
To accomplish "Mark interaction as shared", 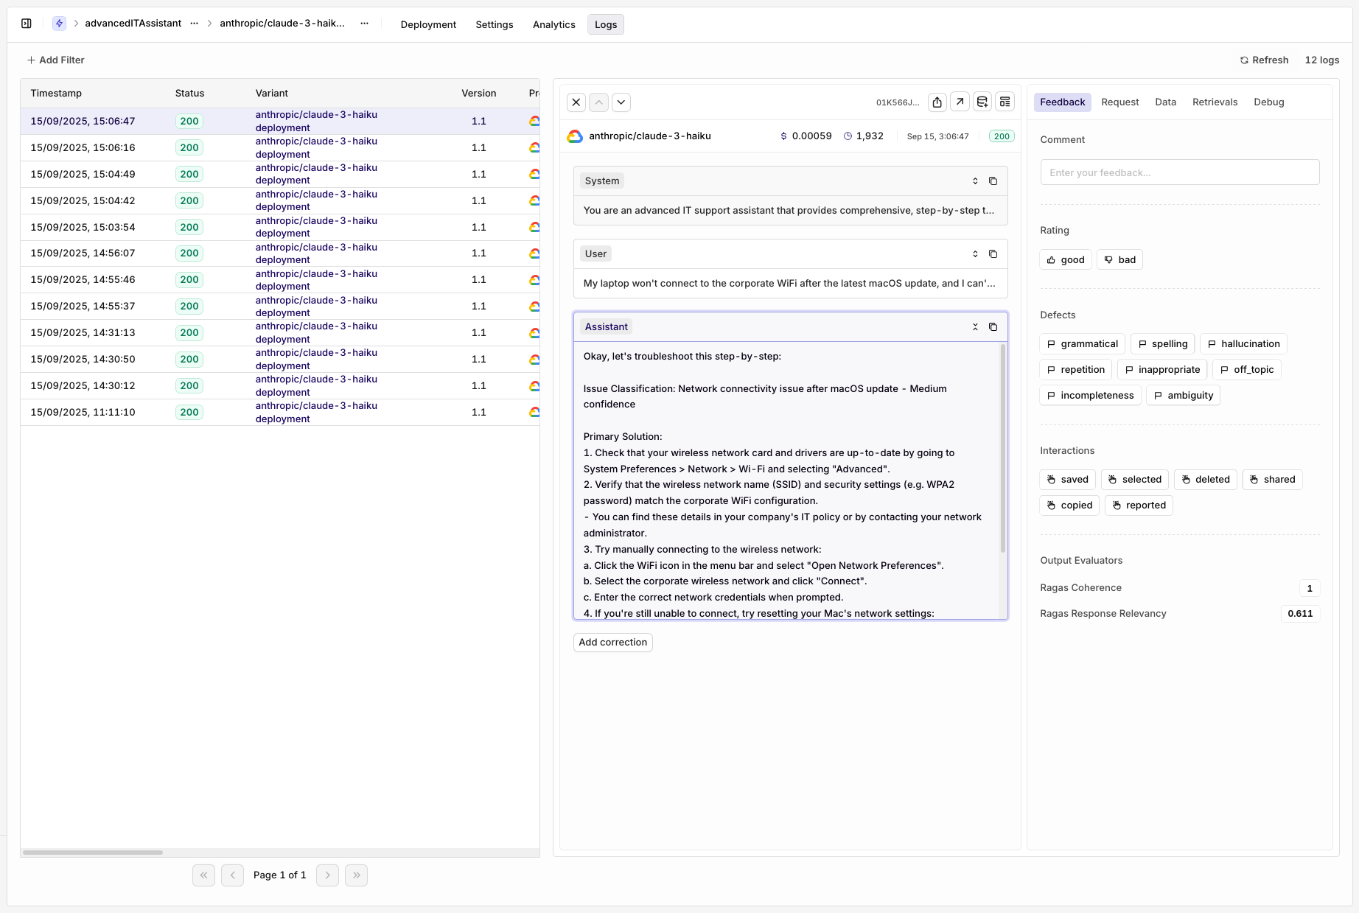I will tap(1273, 480).
